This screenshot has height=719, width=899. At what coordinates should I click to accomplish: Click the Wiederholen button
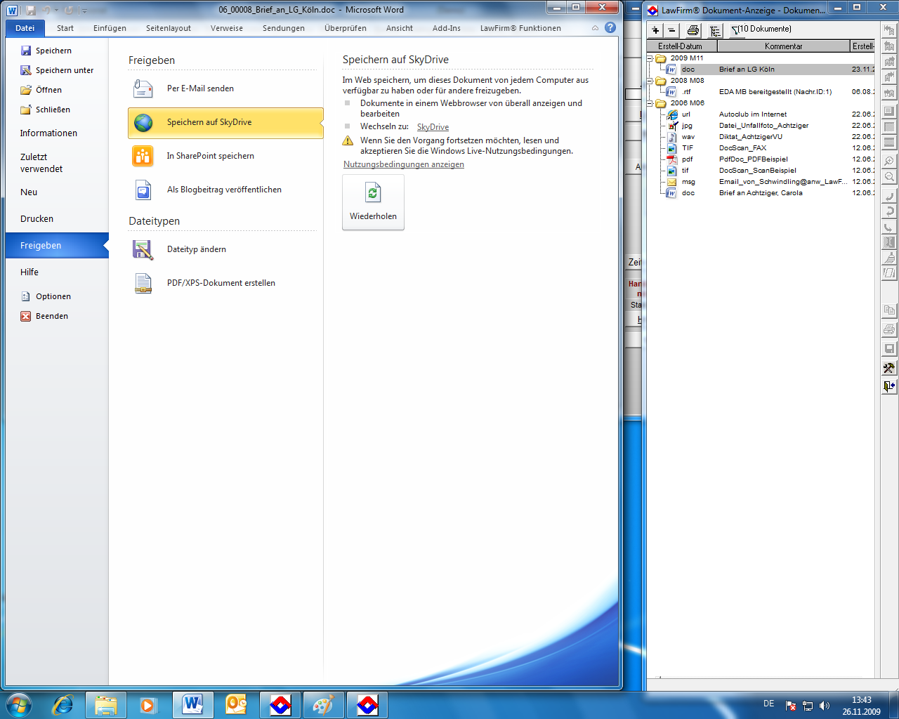tap(373, 202)
